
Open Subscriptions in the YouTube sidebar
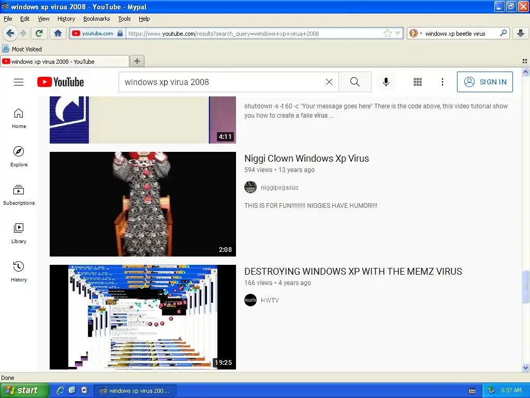pyautogui.click(x=19, y=195)
